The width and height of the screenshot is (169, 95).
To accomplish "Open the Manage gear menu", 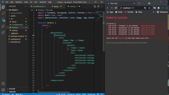I will tap(3, 90).
